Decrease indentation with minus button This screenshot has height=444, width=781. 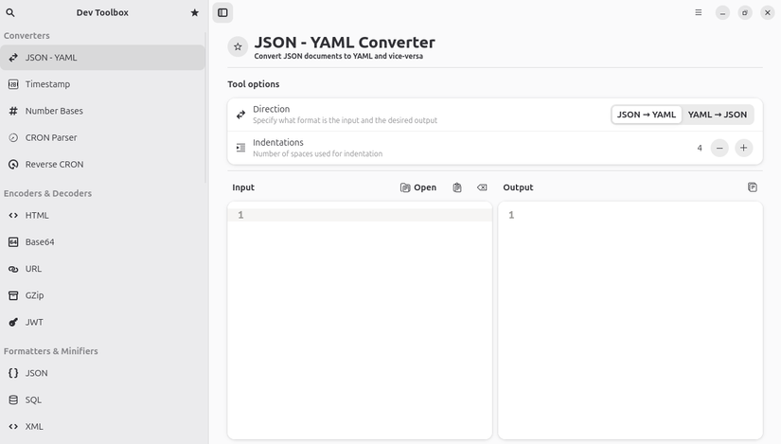[x=719, y=148]
